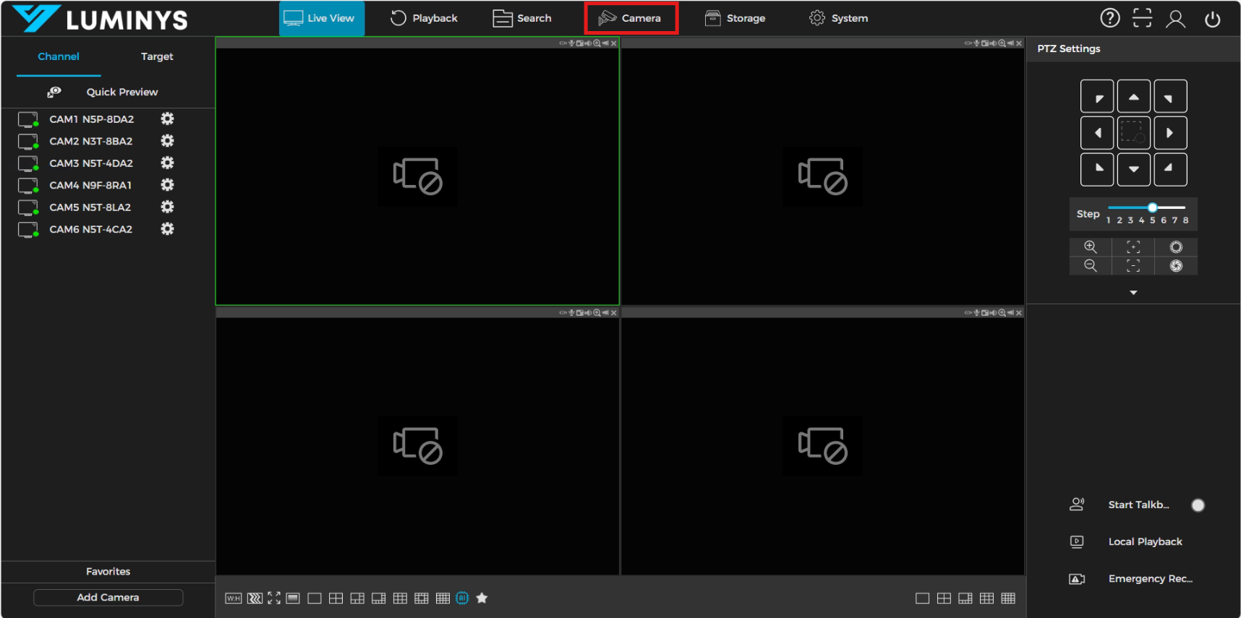Click the Add Camera button
The image size is (1241, 618).
[x=108, y=598]
